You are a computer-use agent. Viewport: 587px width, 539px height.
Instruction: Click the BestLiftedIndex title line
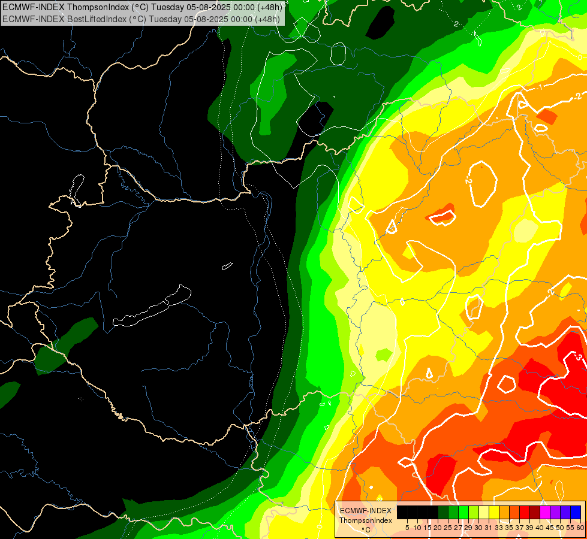(x=142, y=19)
